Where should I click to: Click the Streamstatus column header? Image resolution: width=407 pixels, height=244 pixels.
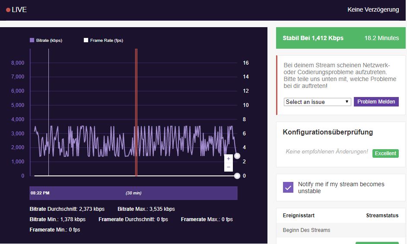tap(382, 216)
